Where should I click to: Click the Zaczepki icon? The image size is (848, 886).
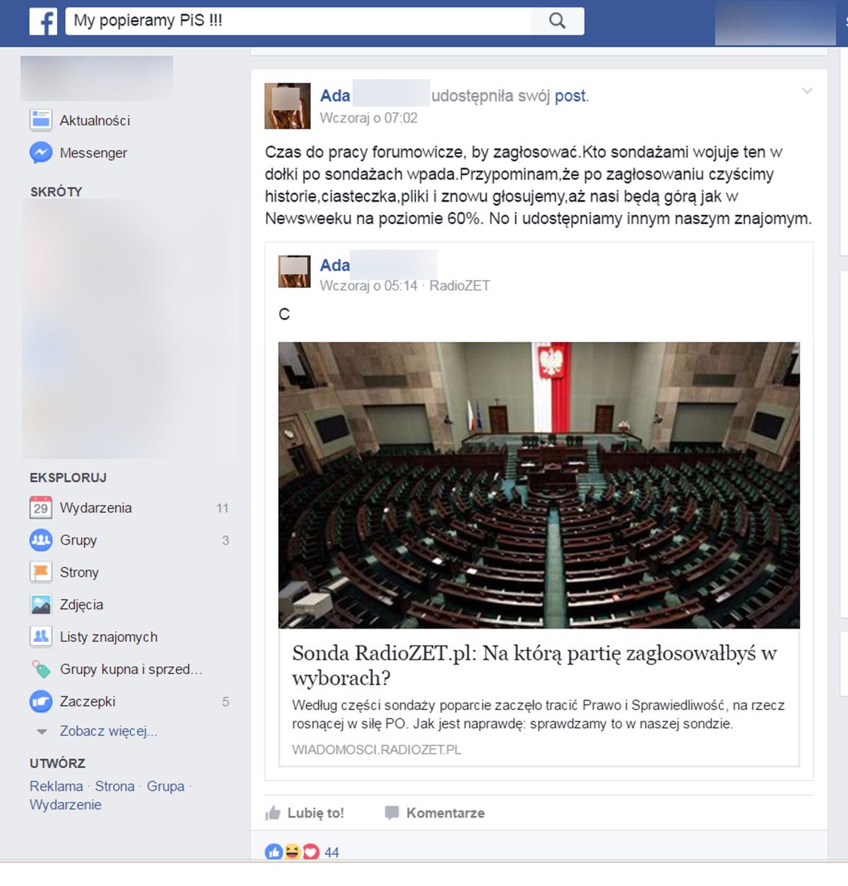(x=42, y=701)
